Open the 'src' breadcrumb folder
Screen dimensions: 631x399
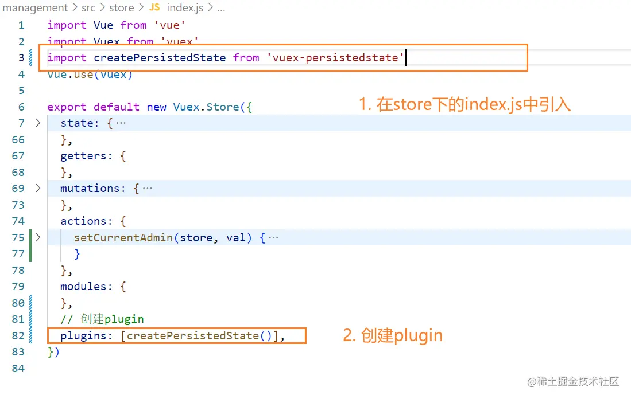(x=88, y=7)
